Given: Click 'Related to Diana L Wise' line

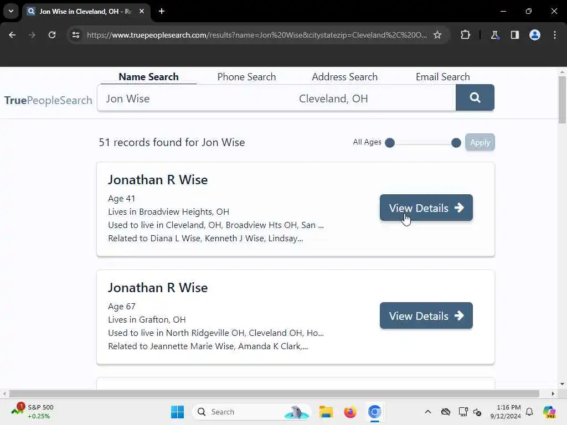Looking at the screenshot, I should tap(205, 239).
